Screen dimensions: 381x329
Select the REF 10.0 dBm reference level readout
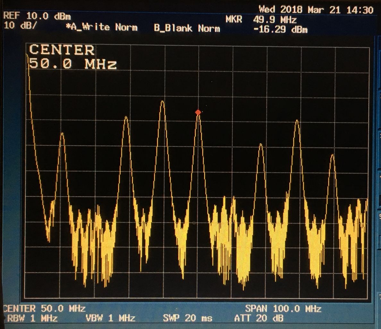pyautogui.click(x=37, y=16)
